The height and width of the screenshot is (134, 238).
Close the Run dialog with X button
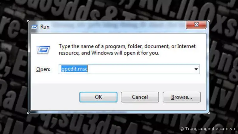pyautogui.click(x=196, y=25)
